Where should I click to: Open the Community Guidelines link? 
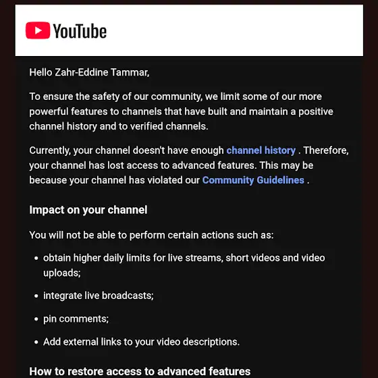pos(253,180)
